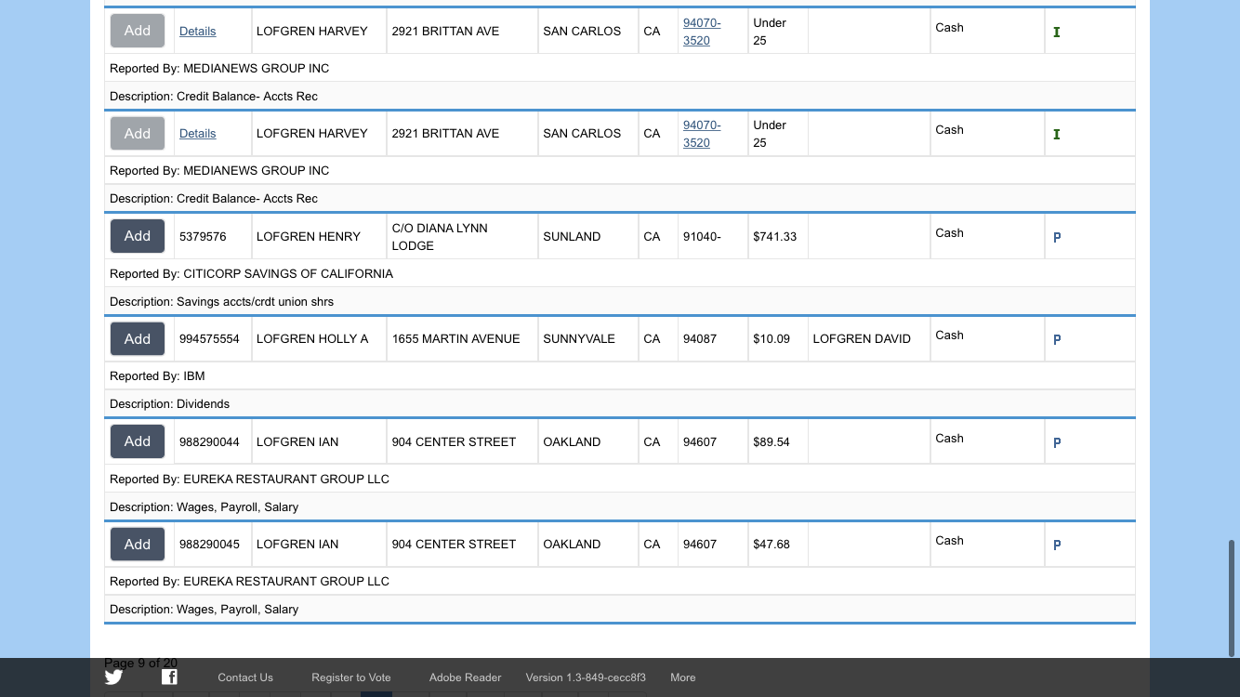Click Reported By: CITICORP SAVINGS OF CALIFORNIA
Image resolution: width=1240 pixels, height=697 pixels.
click(251, 274)
